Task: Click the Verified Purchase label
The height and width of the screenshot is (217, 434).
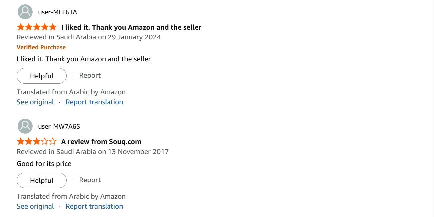Action: tap(41, 47)
